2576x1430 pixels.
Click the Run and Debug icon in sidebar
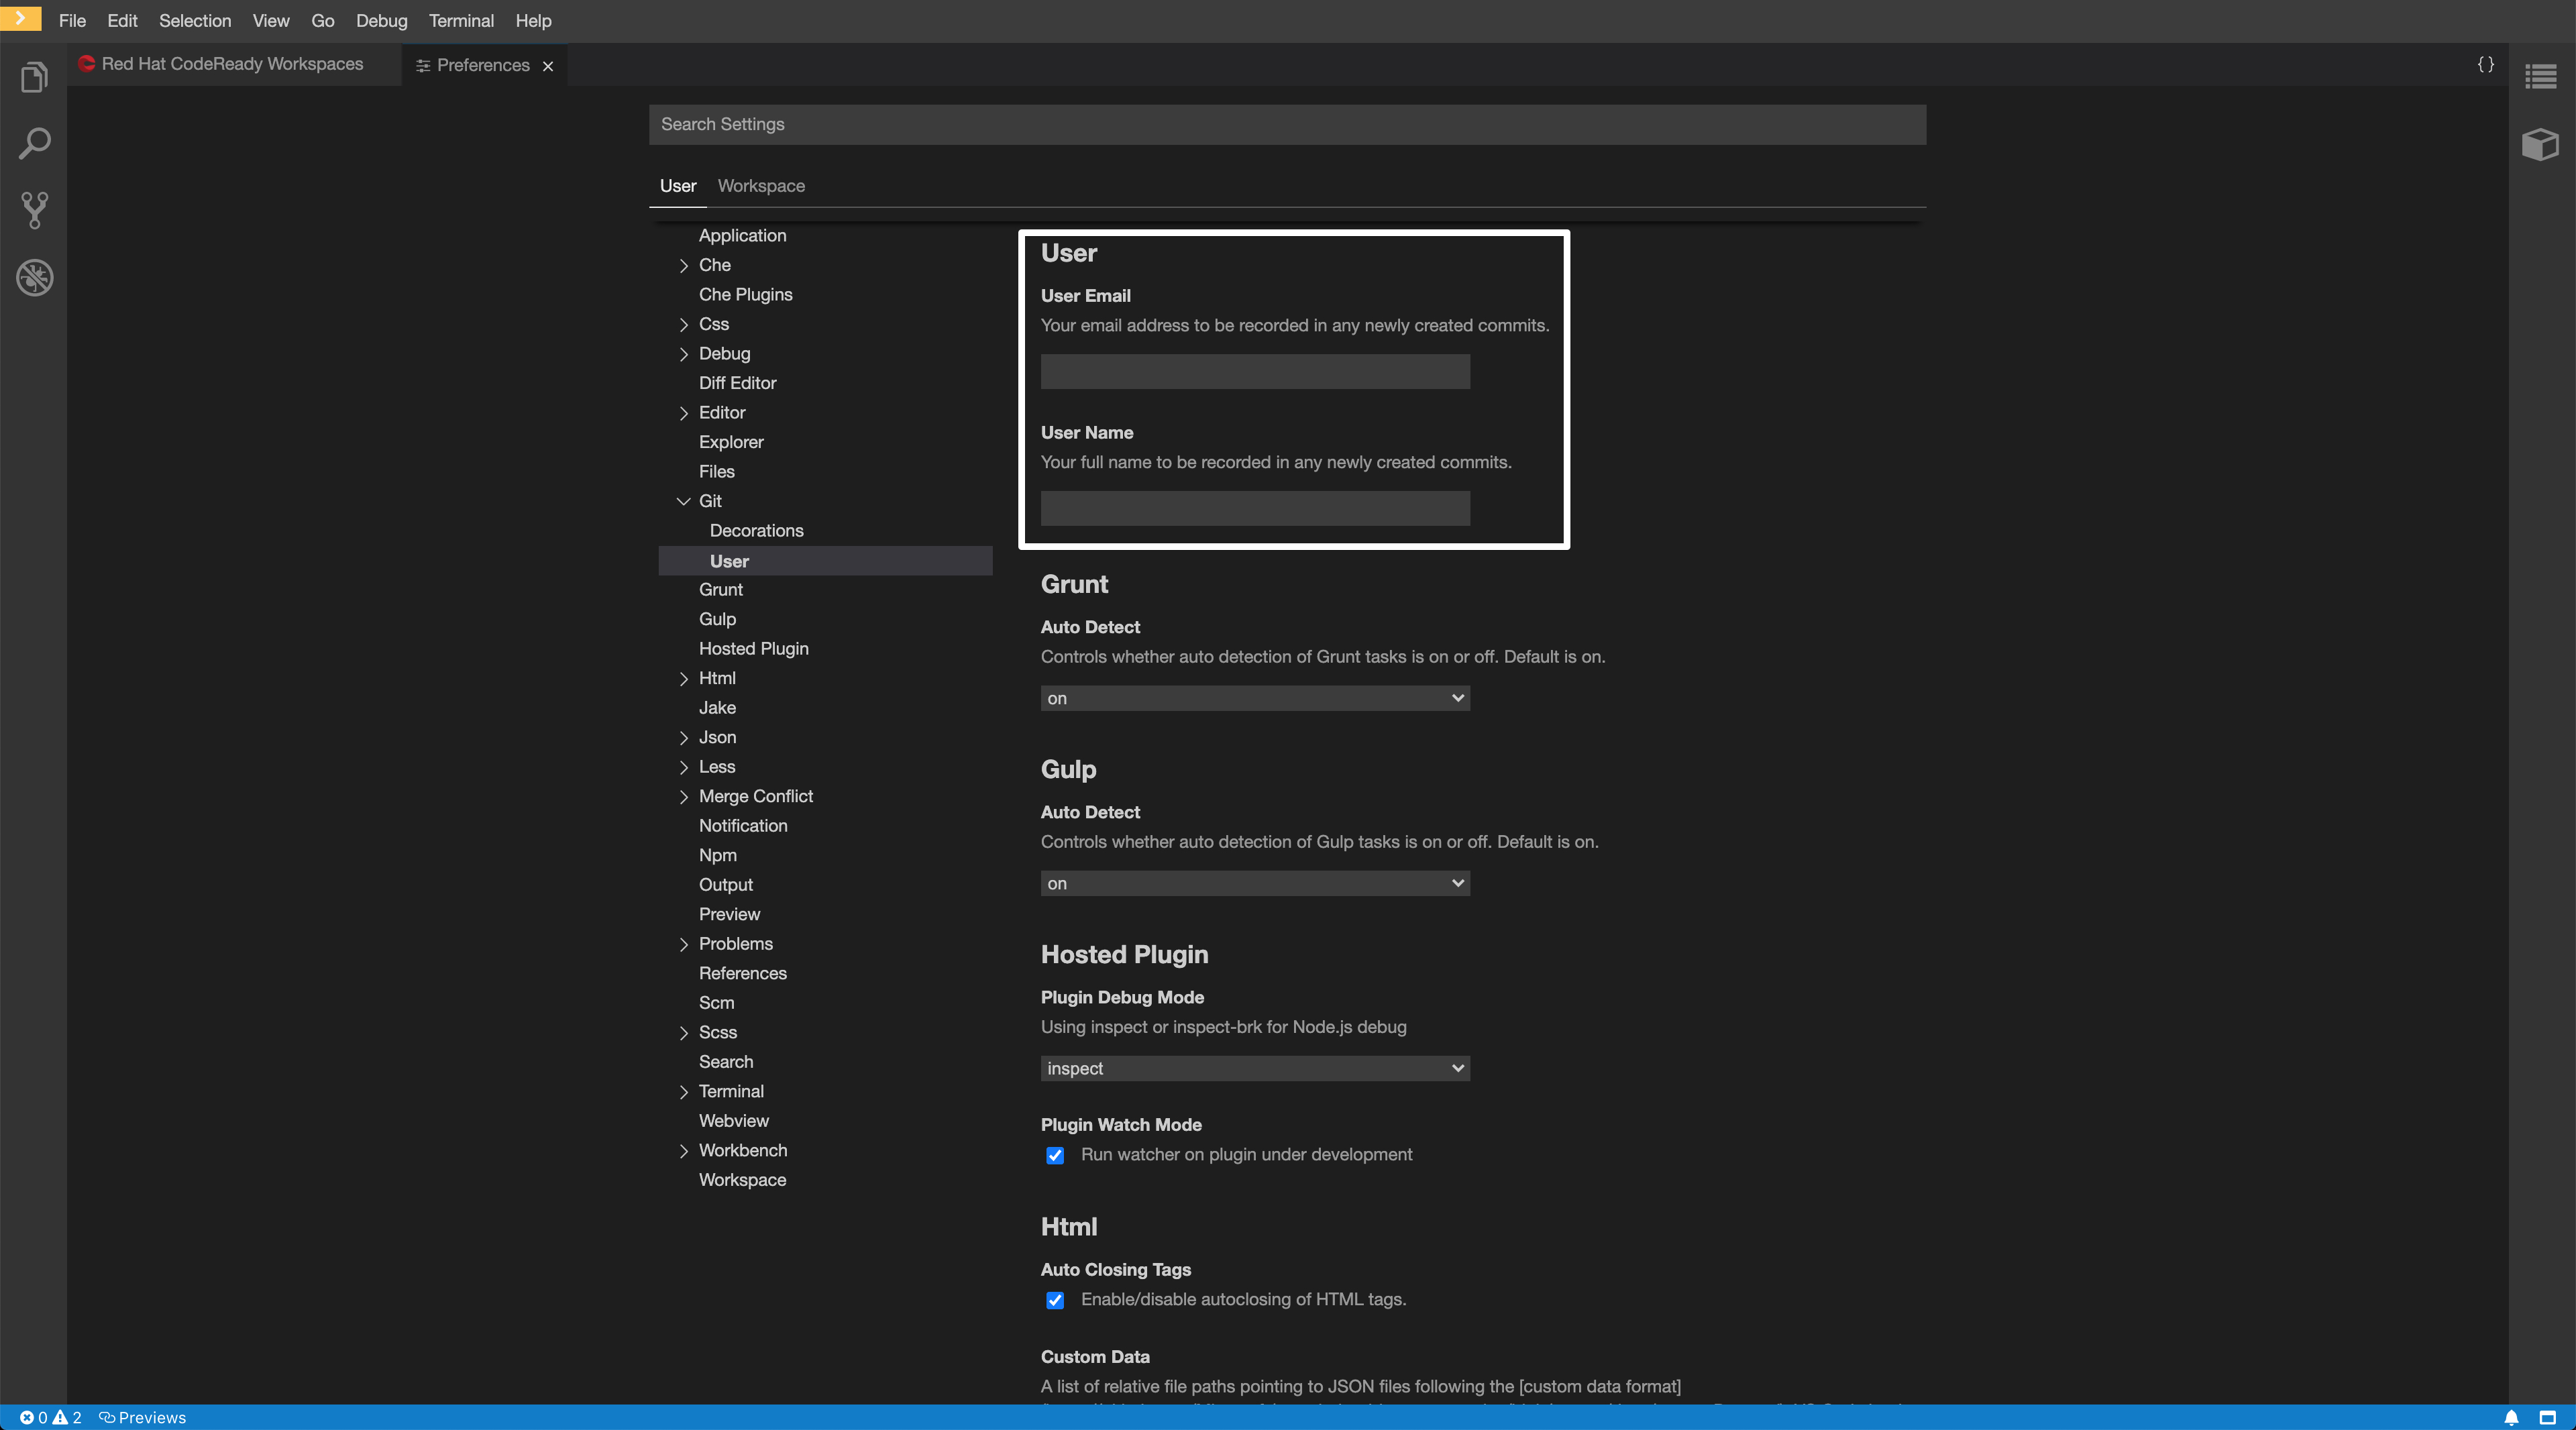tap(34, 278)
